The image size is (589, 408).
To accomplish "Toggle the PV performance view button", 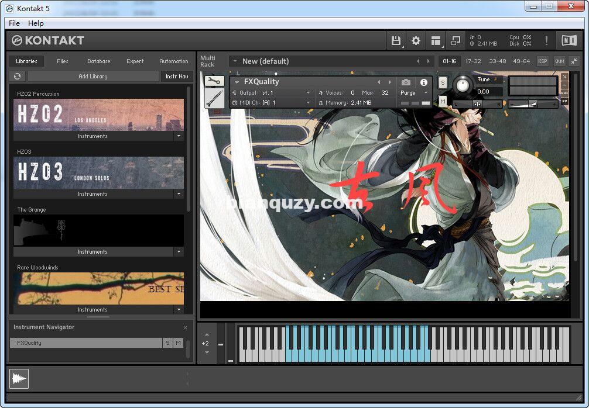I will (x=564, y=101).
